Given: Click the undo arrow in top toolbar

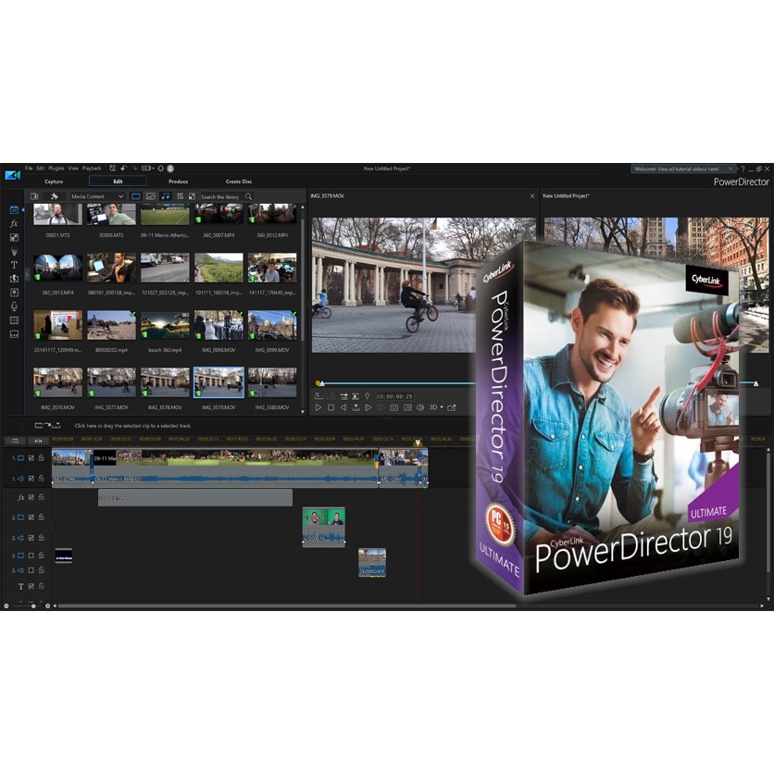Looking at the screenshot, I should pos(123,169).
